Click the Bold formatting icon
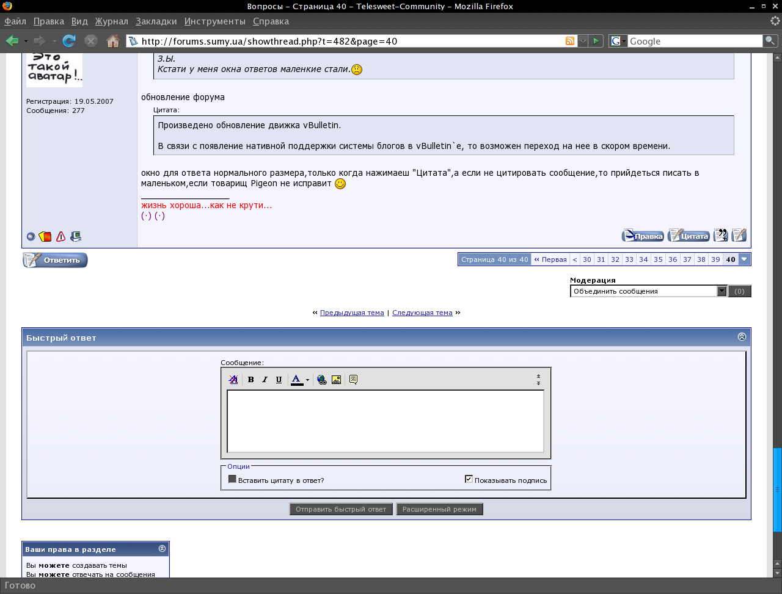The height and width of the screenshot is (594, 782). tap(250, 380)
